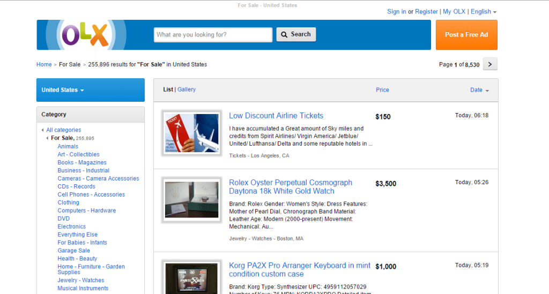Viewport: 549px width, 294px height.
Task: Open Cameras - Camera Accessories category
Action: pyautogui.click(x=98, y=179)
